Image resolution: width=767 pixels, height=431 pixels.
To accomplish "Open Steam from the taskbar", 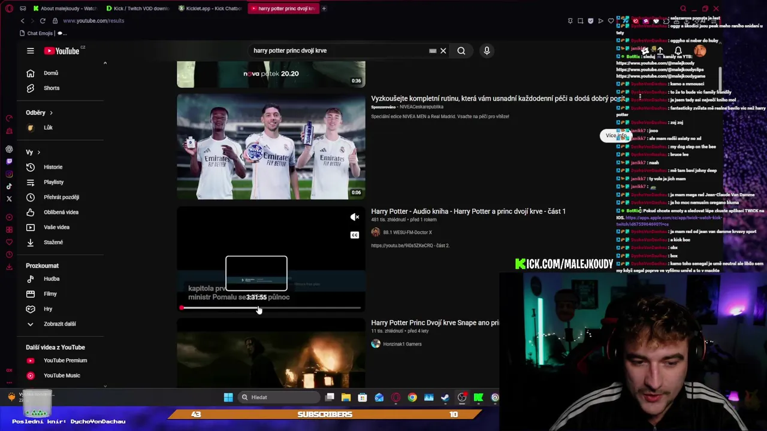I will pyautogui.click(x=445, y=397).
